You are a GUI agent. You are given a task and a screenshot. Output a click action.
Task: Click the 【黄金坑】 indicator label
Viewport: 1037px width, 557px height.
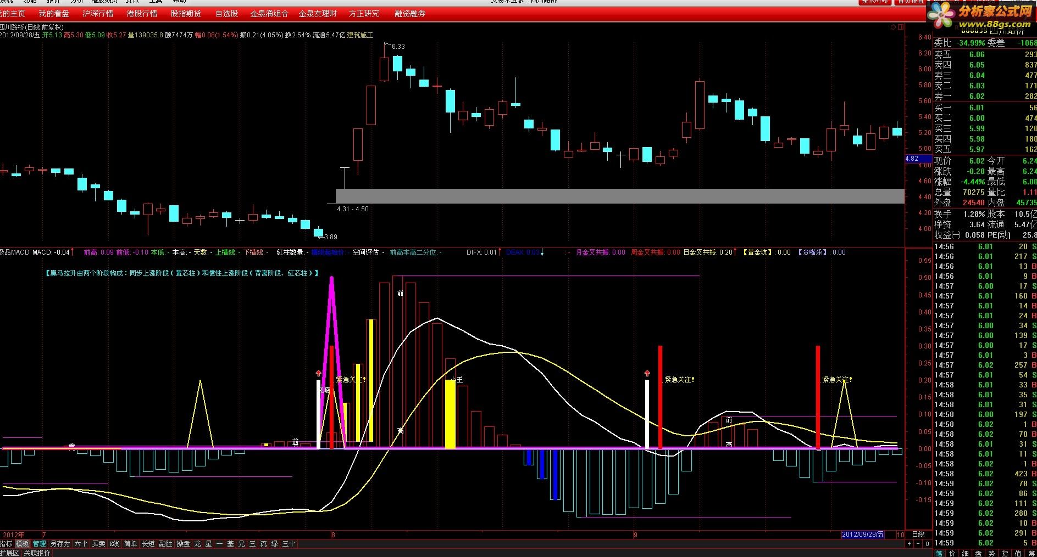coord(758,252)
